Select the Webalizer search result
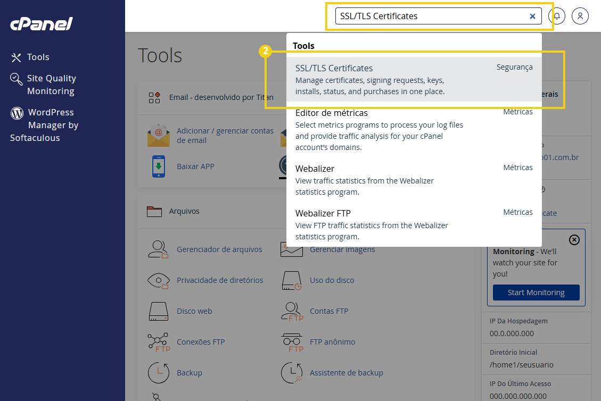Viewport: 601px width, 401px height. pos(414,180)
